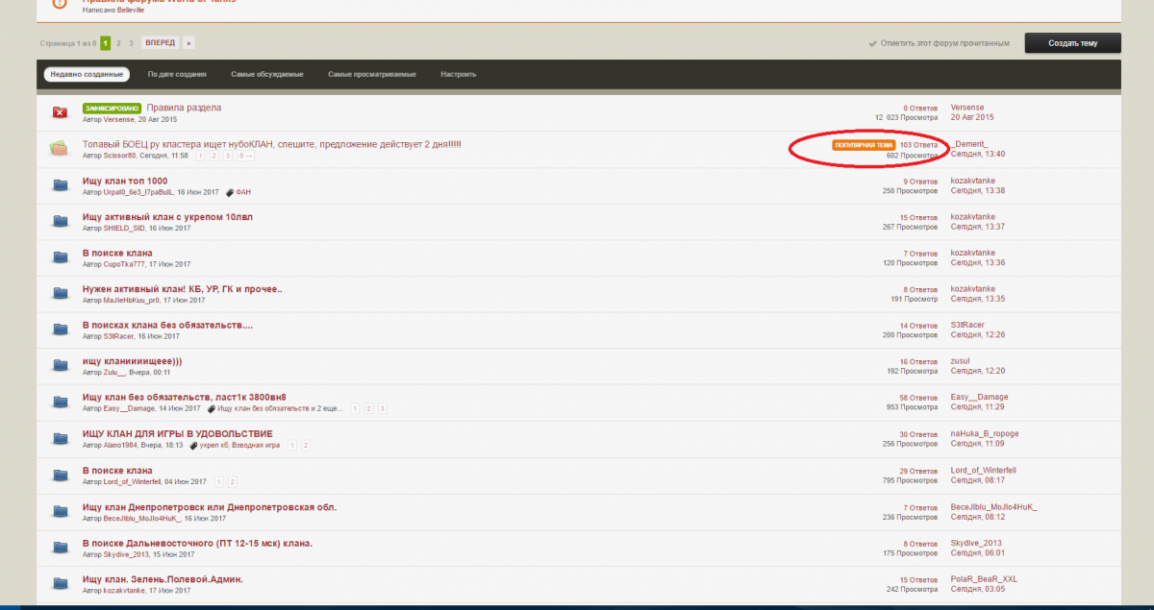The width and height of the screenshot is (1154, 610).
Task: Click the orange ПОПУЛЯРНАЯ ТЕМА badge
Action: click(x=864, y=145)
